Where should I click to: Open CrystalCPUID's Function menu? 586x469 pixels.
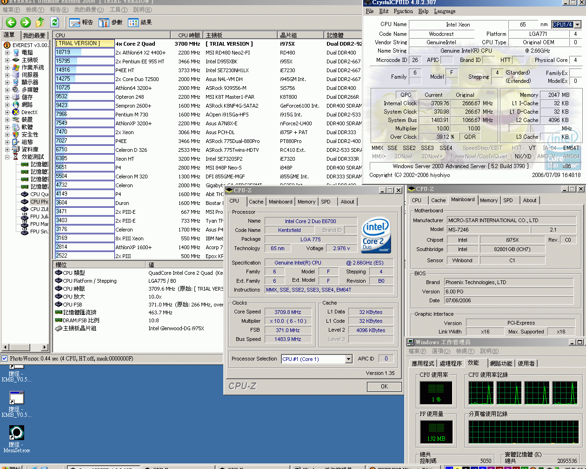click(403, 11)
